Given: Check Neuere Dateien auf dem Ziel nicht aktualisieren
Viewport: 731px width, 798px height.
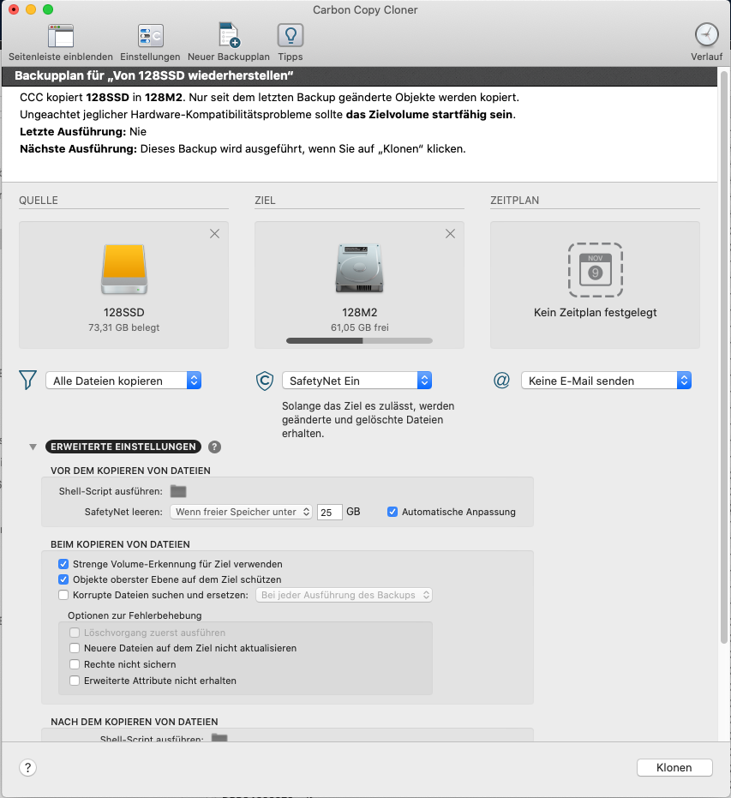Looking at the screenshot, I should [75, 648].
